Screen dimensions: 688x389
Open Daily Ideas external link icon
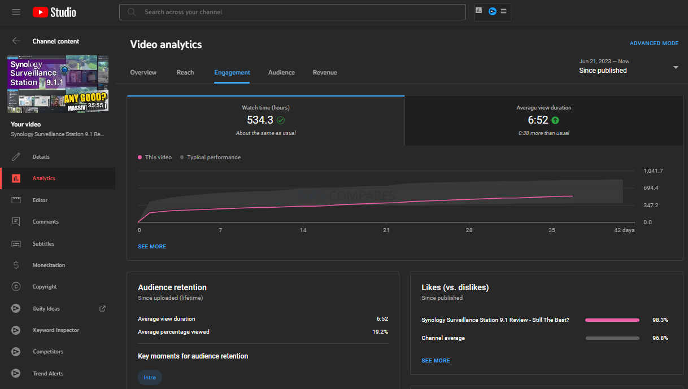102,309
